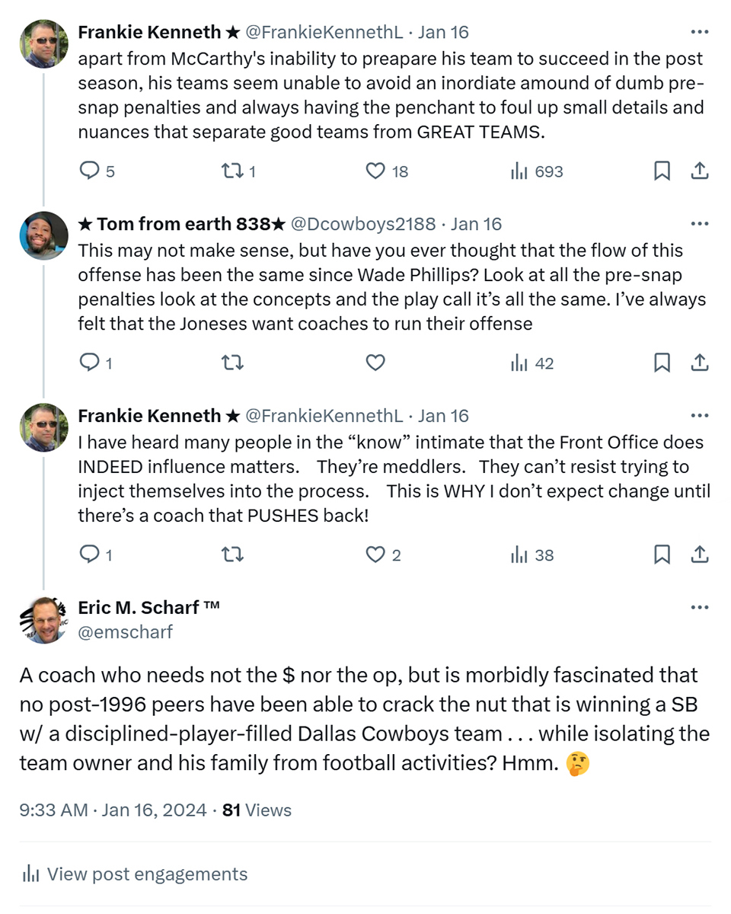The image size is (731, 914).
Task: Like the Front Office meddlers tweet
Action: (383, 555)
